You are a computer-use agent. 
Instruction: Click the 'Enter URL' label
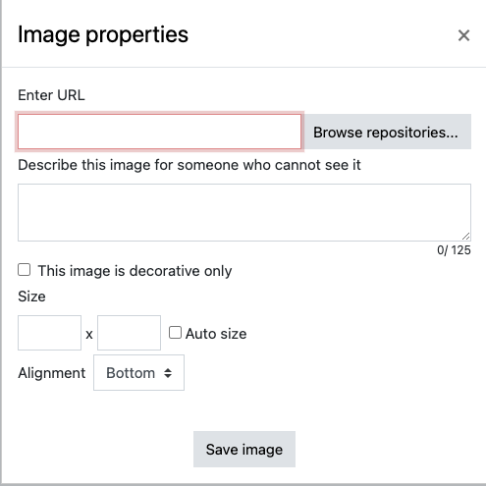[51, 95]
